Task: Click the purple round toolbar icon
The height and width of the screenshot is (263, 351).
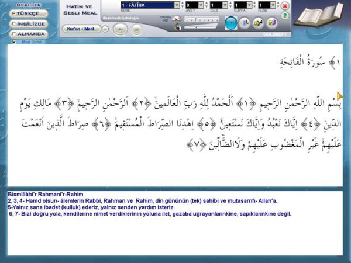Action: 272,23
